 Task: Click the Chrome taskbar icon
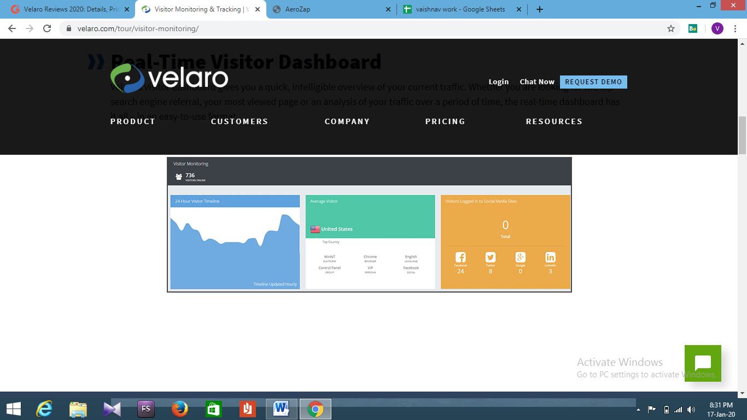(316, 409)
